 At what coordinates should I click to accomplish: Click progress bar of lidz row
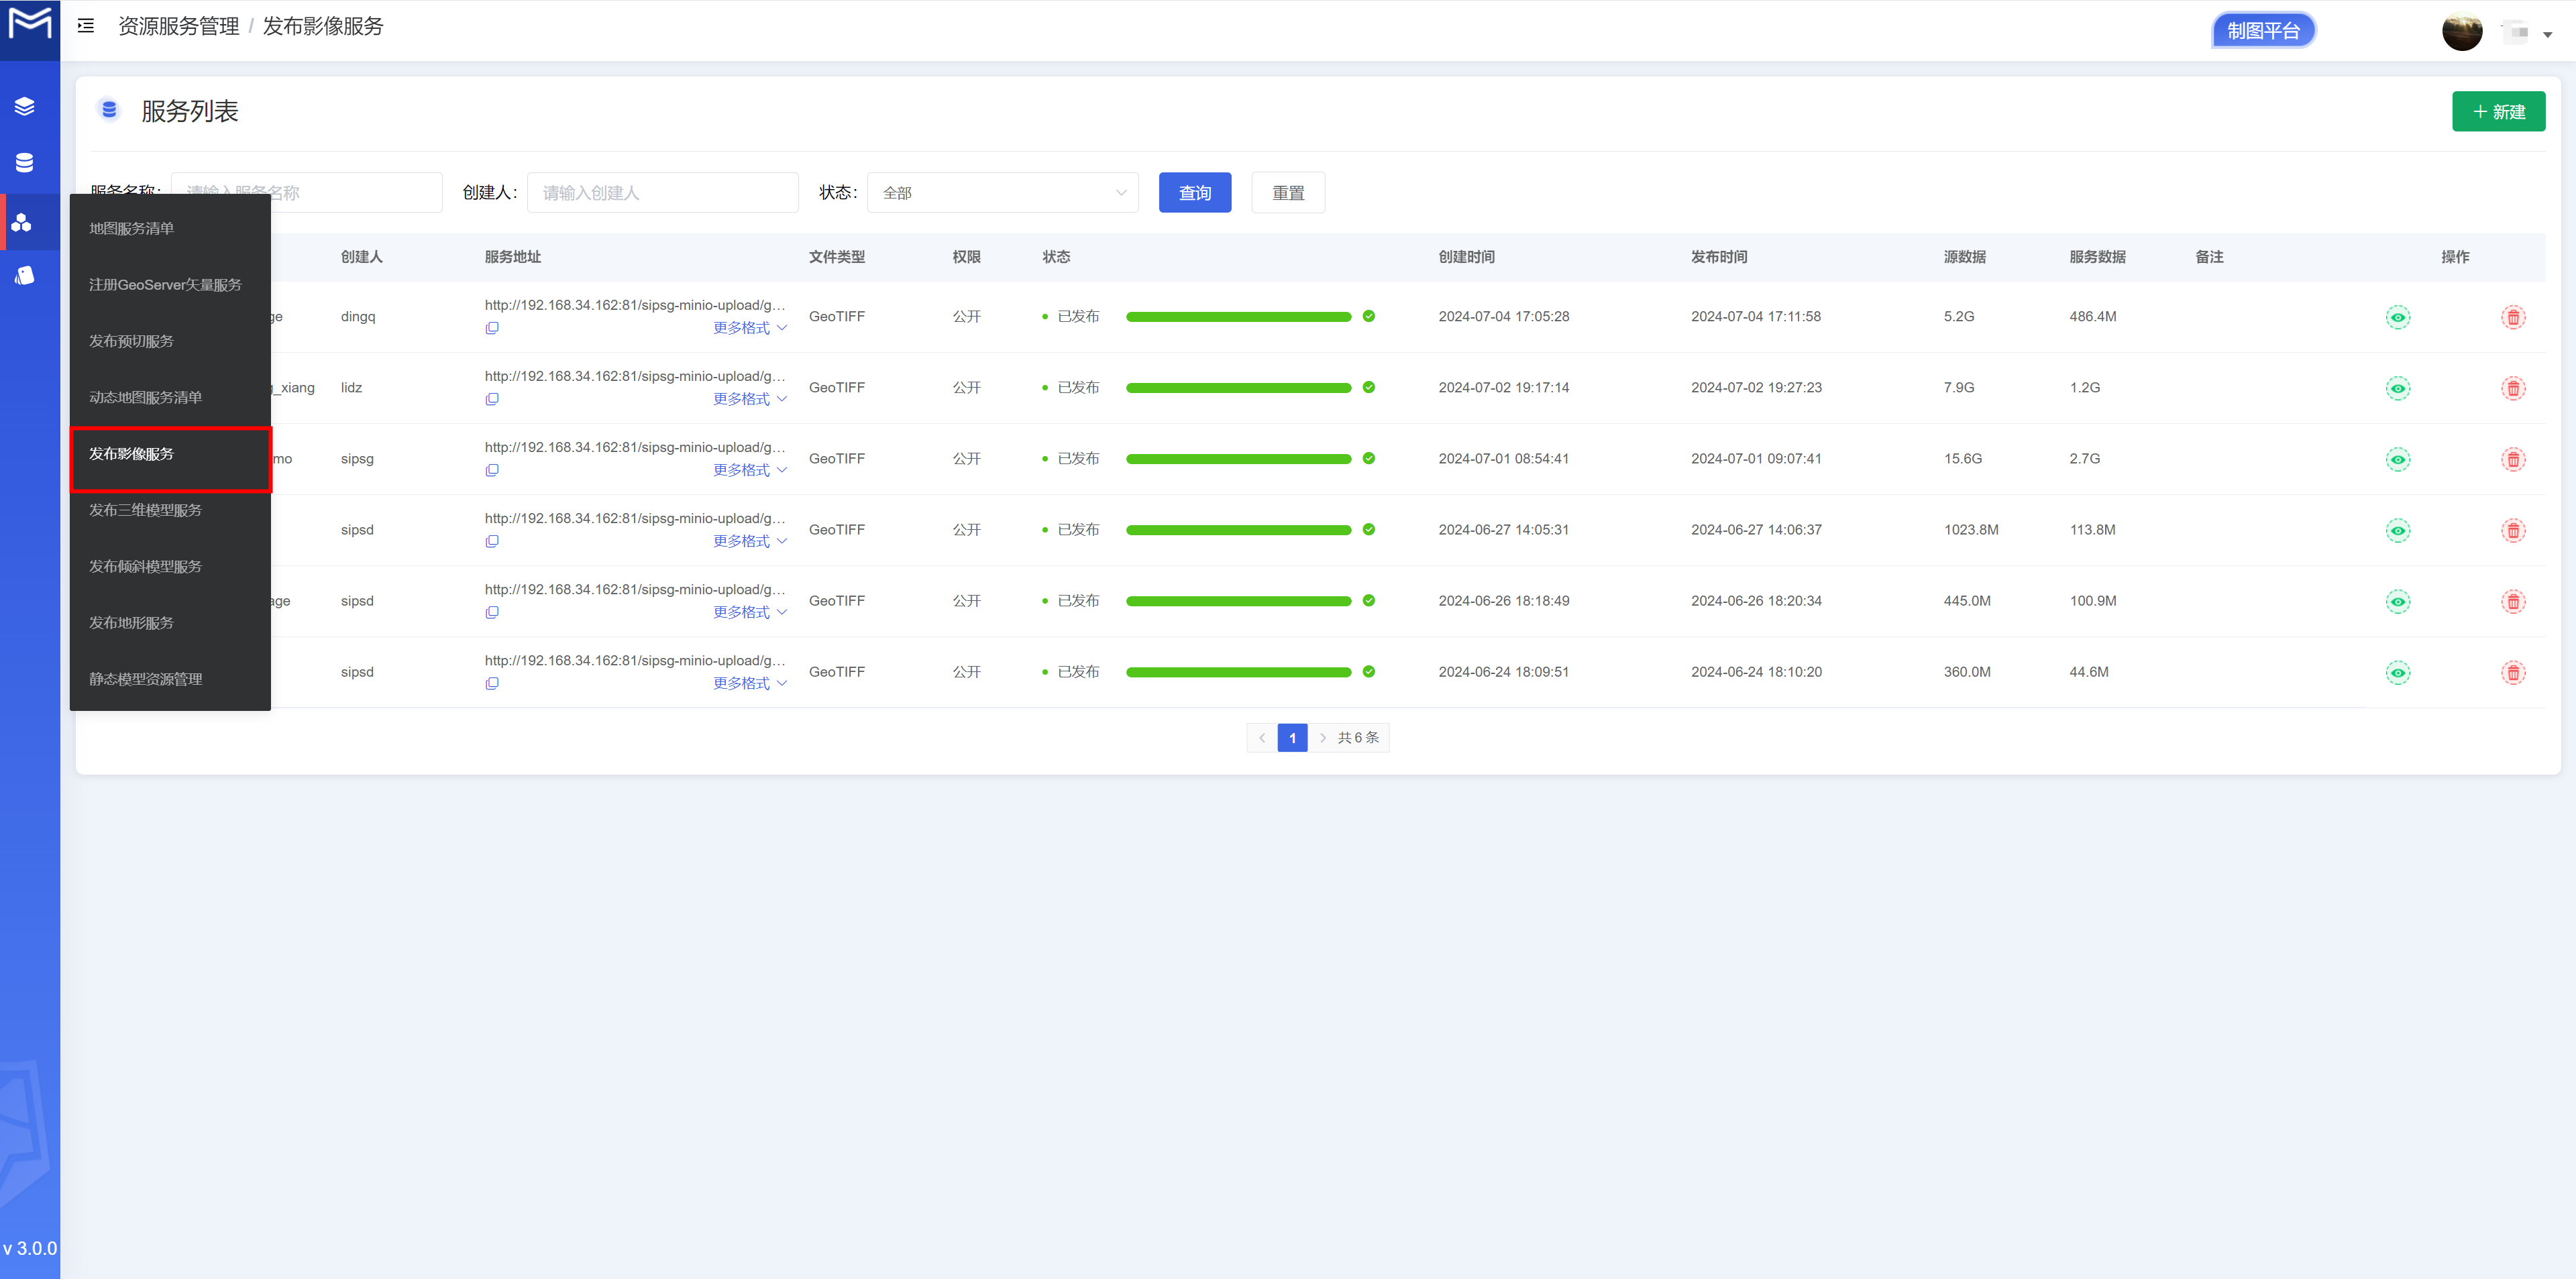1238,388
